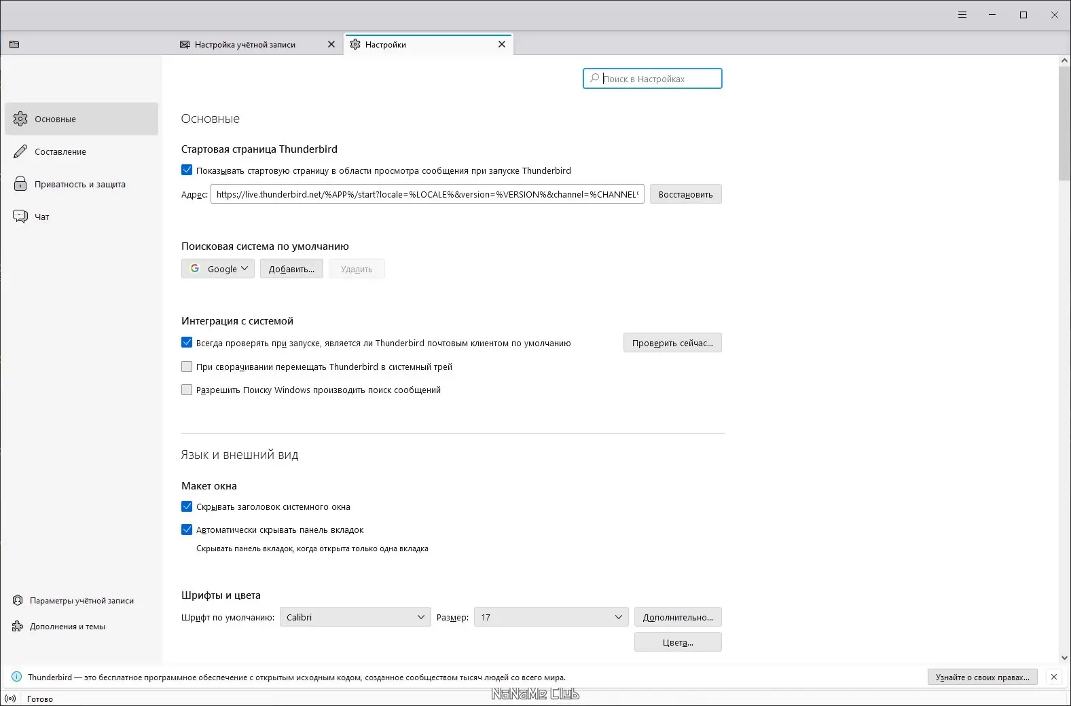1071x706 pixels.
Task: Click the account icon beside Параметры учётной записи
Action: coord(18,601)
